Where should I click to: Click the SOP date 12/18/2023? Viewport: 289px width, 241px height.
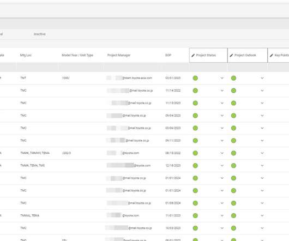coord(173,165)
